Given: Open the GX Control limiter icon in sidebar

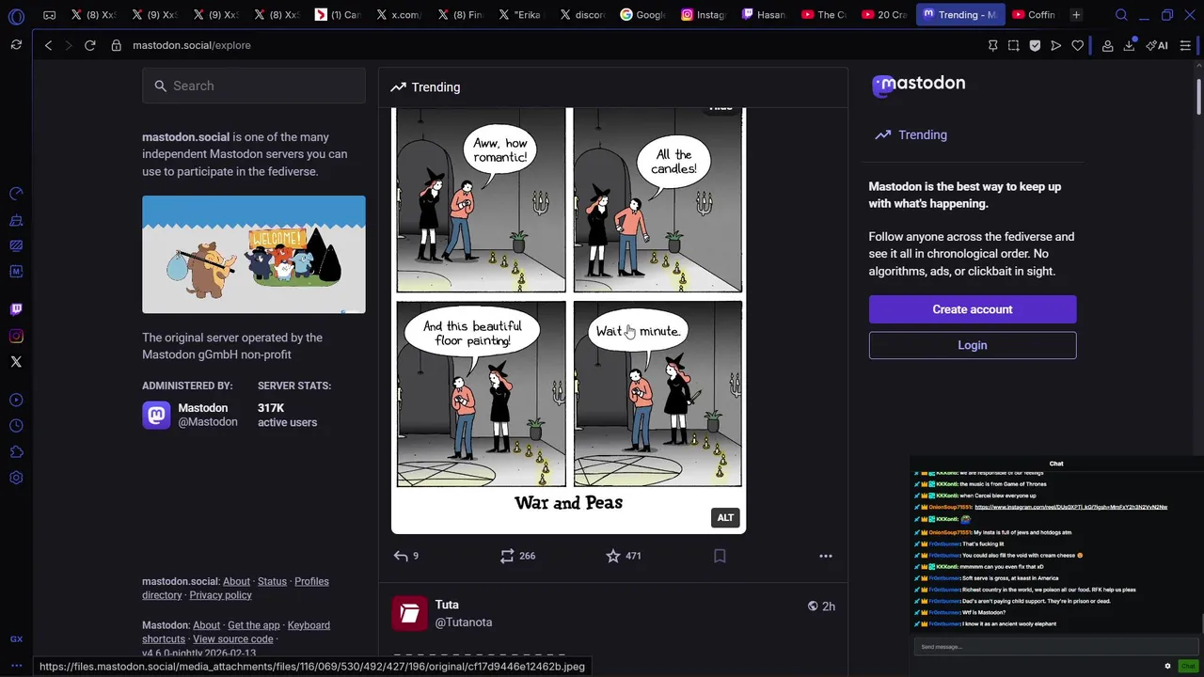Looking at the screenshot, I should click(x=16, y=194).
